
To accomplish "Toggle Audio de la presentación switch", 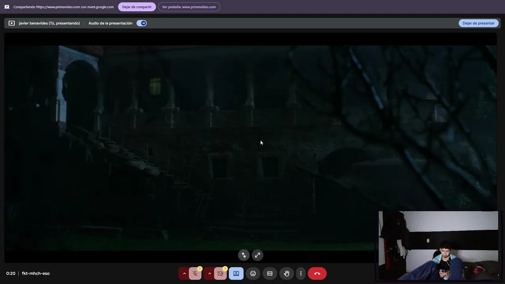I will tap(142, 23).
